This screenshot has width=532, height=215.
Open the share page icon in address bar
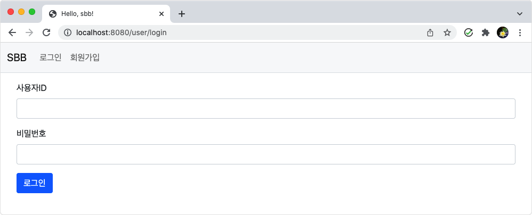[430, 32]
